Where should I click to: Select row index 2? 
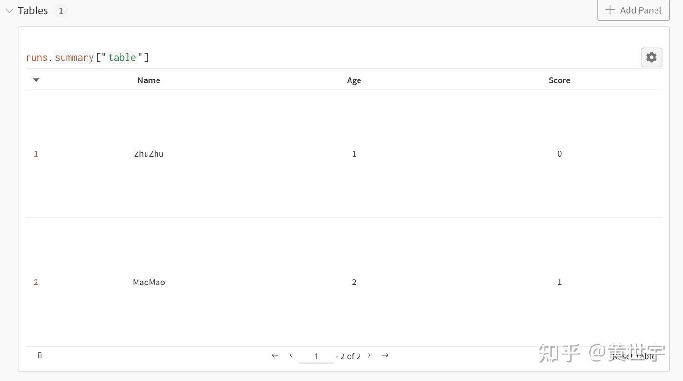[x=36, y=282]
